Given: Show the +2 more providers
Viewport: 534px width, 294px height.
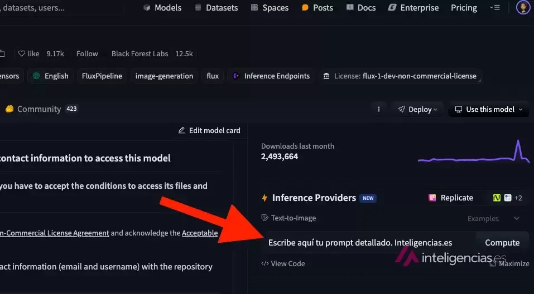Looking at the screenshot, I should (518, 198).
